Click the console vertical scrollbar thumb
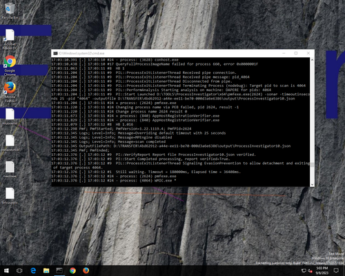This screenshot has width=345, height=276. click(312, 165)
